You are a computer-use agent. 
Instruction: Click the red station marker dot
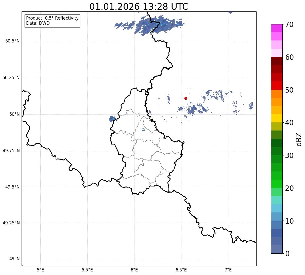coord(186,98)
